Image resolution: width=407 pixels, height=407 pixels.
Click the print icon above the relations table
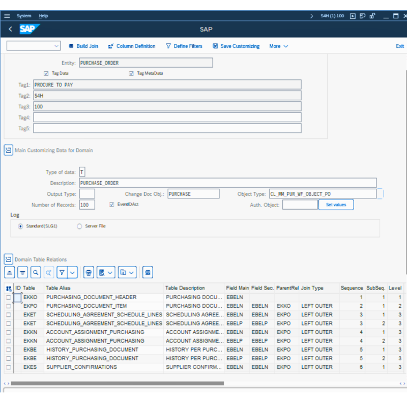(89, 272)
